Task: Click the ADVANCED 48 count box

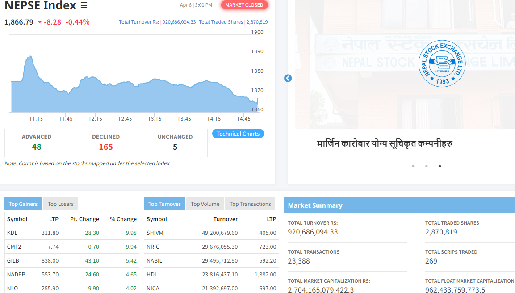Action: [x=37, y=143]
